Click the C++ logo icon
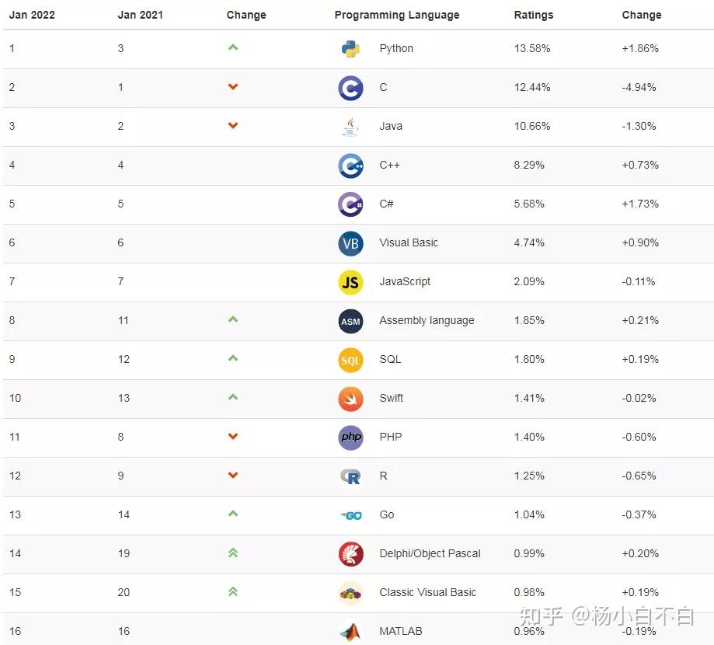 350,166
